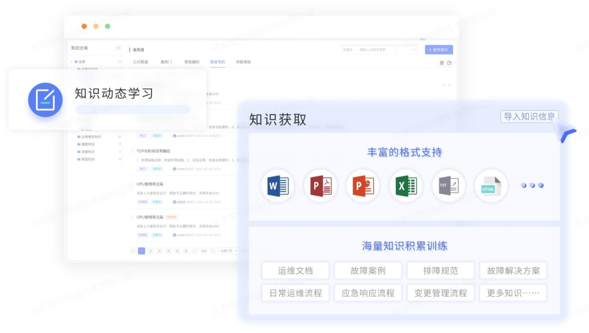Open the 关键字 search type dropdown
This screenshot has height=333, width=589.
348,50
